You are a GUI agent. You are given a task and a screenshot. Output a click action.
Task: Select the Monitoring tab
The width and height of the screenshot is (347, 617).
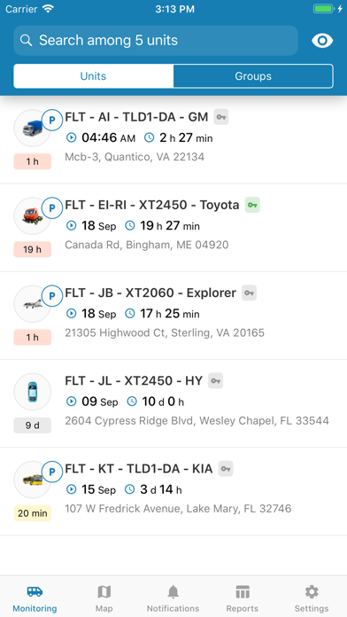(35, 598)
